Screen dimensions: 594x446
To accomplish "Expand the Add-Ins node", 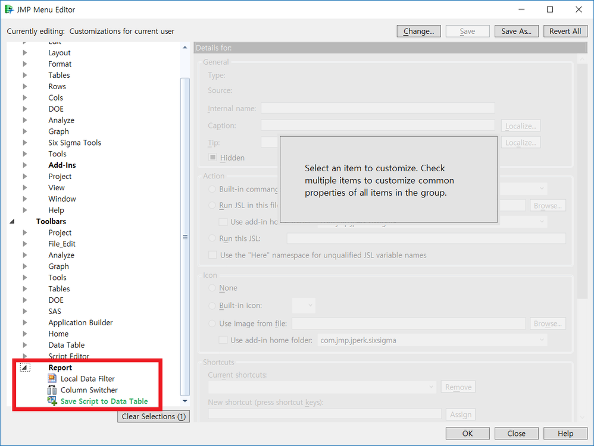I will click(x=24, y=165).
